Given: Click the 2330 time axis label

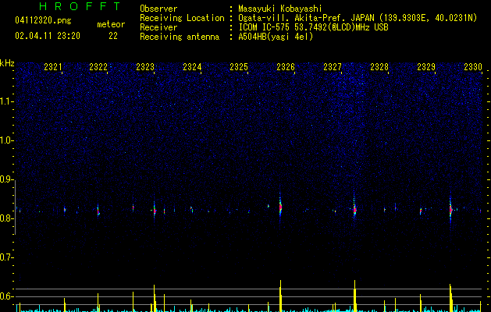Looking at the screenshot, I should pyautogui.click(x=473, y=67).
